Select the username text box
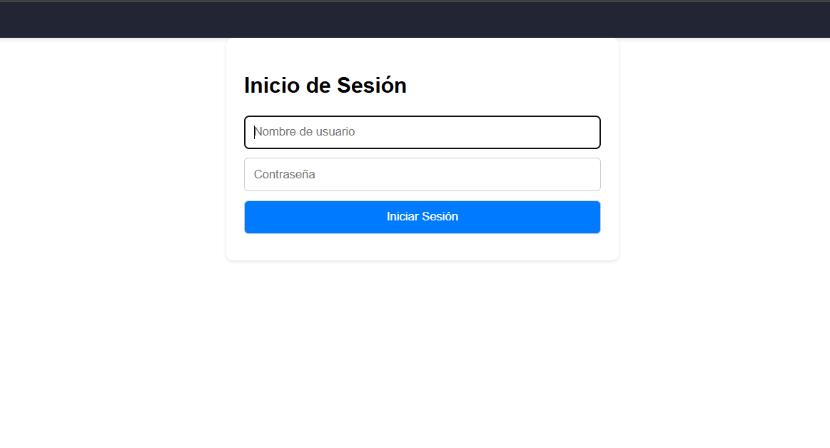This screenshot has height=448, width=830. click(422, 132)
